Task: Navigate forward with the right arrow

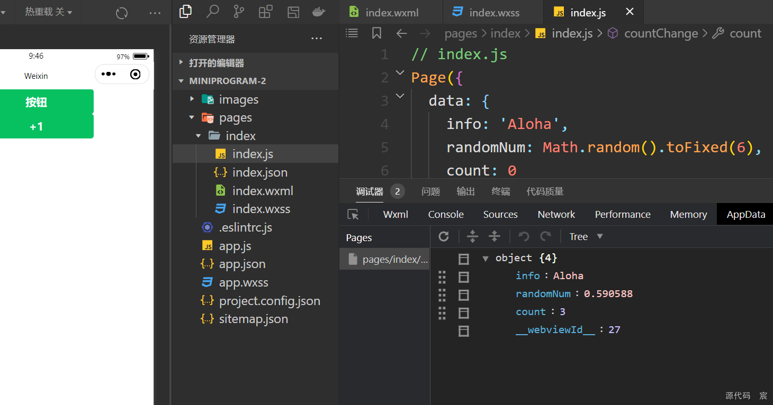Action: pos(425,33)
